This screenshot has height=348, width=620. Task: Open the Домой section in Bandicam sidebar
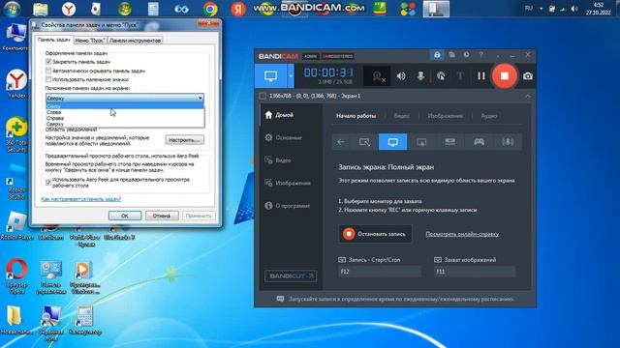[279, 115]
